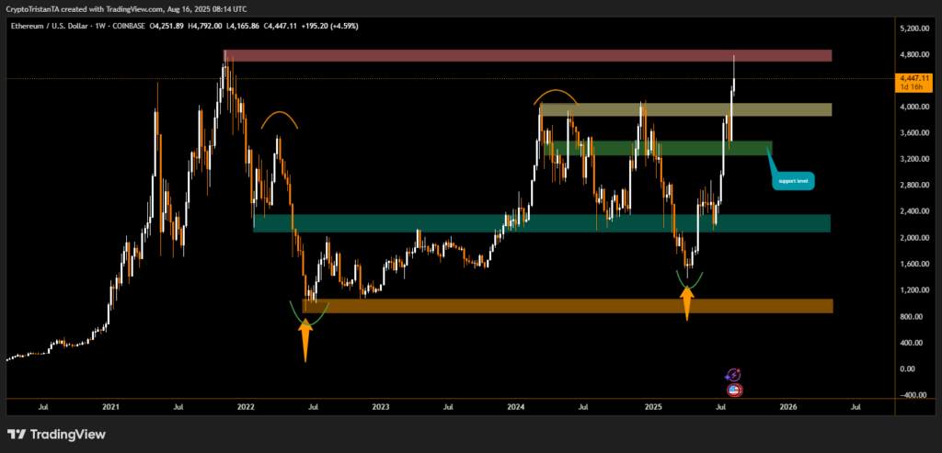Click the 2026 label on time axis
The height and width of the screenshot is (453, 942).
pos(787,405)
